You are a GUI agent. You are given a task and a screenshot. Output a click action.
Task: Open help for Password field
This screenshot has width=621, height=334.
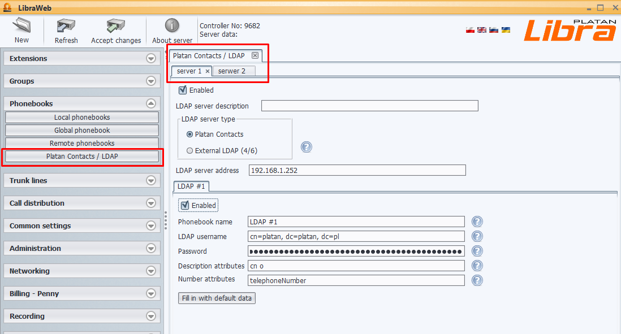[477, 251]
